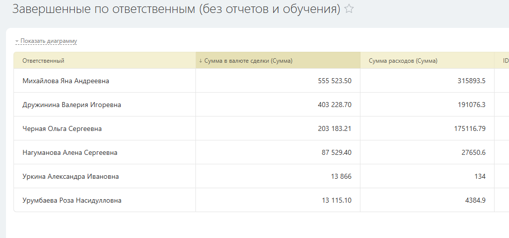Click the report title heading
The width and height of the screenshot is (509, 238).
pos(176,9)
